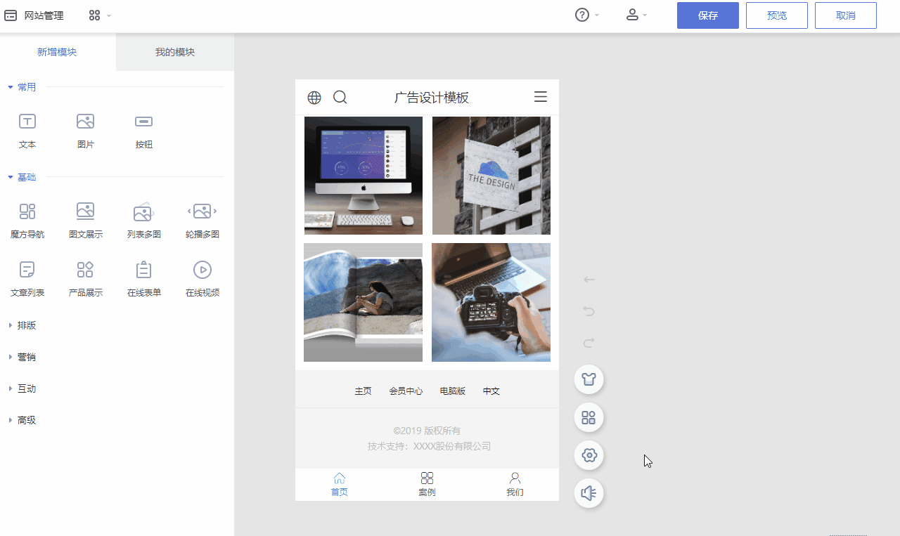Click the 网站管理 window icon
This screenshot has width=900, height=536.
click(x=11, y=15)
